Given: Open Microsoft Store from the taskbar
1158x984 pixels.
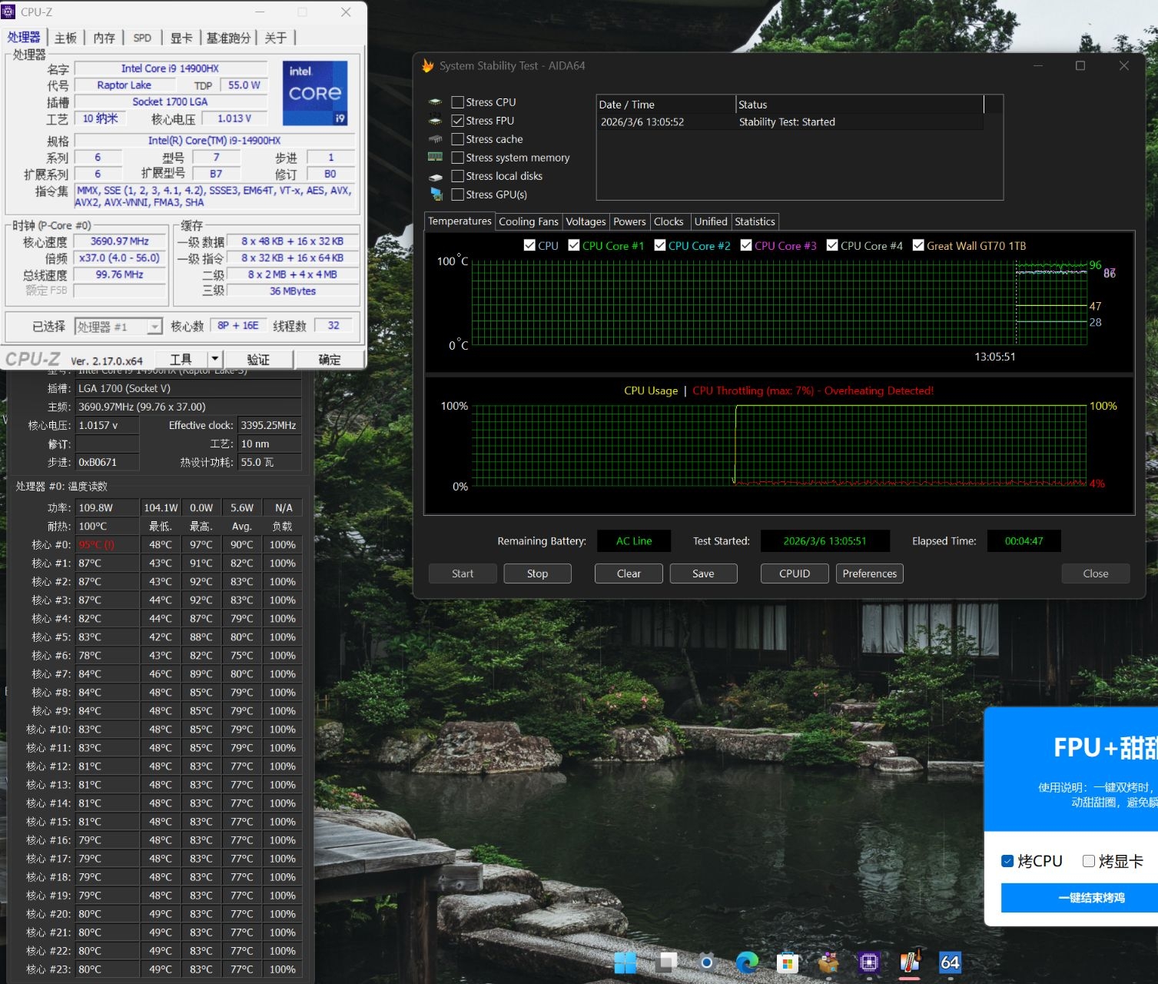Looking at the screenshot, I should pos(788,962).
